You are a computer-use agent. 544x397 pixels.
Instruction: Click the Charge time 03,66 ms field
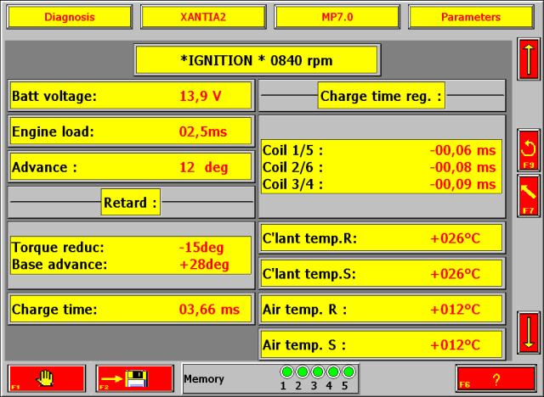pos(131,309)
